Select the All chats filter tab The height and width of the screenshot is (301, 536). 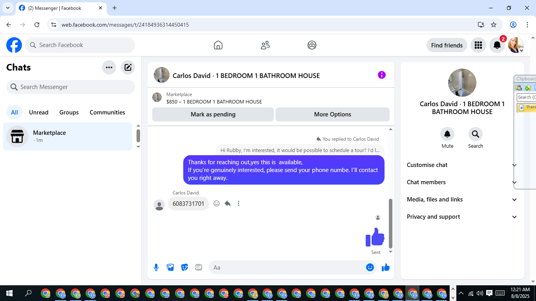click(15, 112)
